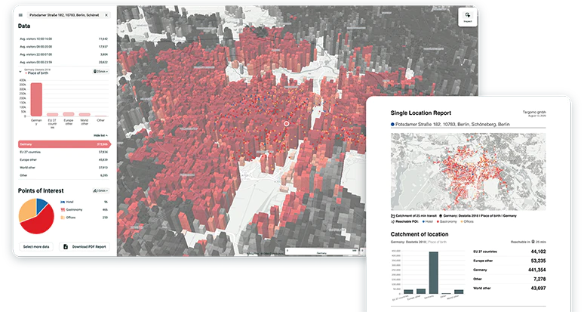Collapse the list with Hide list
The image size is (587, 312).
pos(100,135)
